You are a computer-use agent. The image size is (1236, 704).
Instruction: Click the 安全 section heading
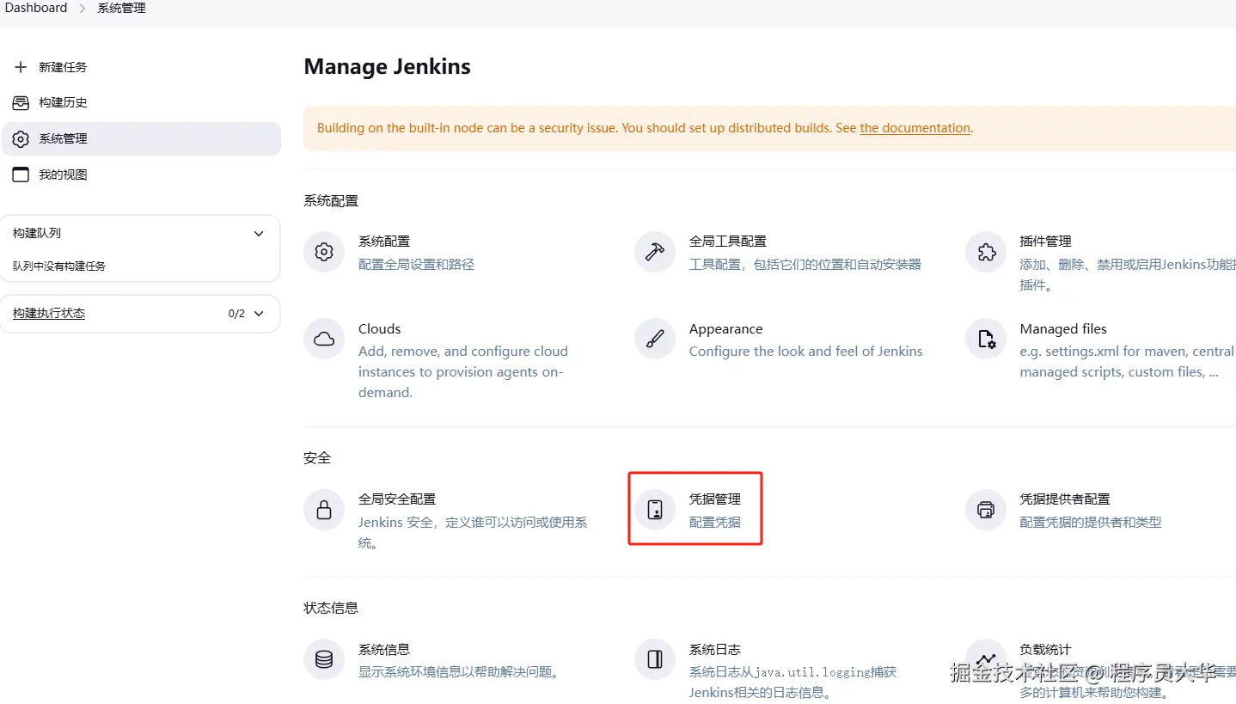pos(317,458)
